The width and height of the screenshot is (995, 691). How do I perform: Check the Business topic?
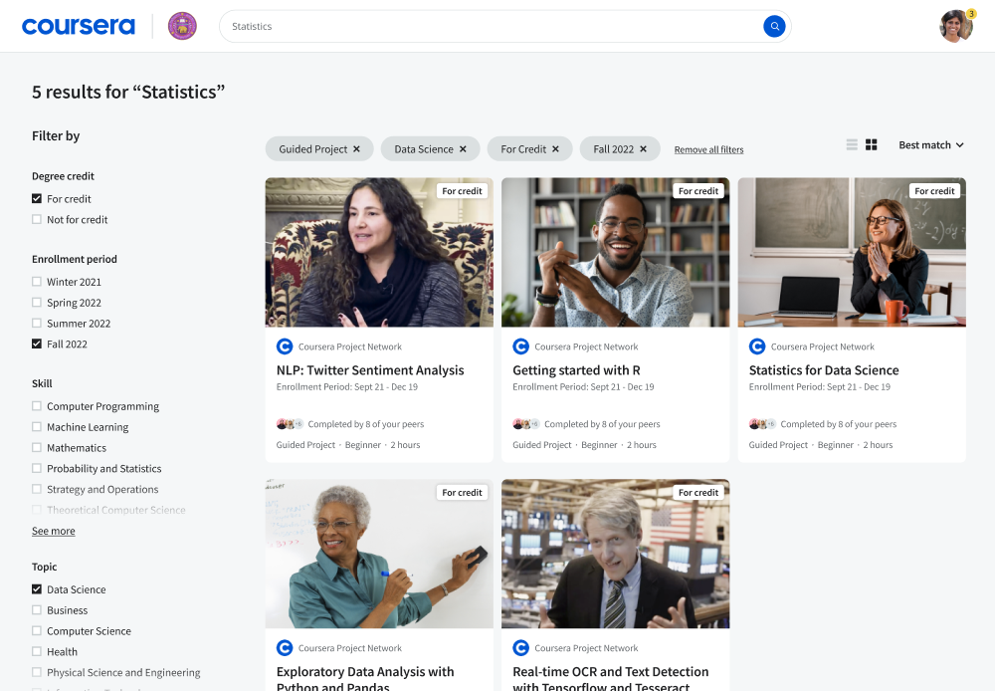point(37,609)
